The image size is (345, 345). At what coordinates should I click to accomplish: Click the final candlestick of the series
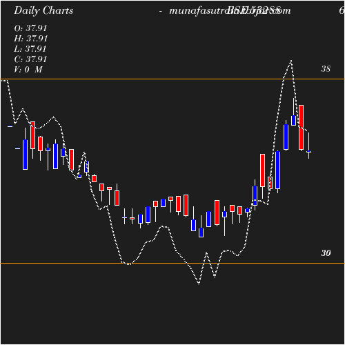pos(308,146)
